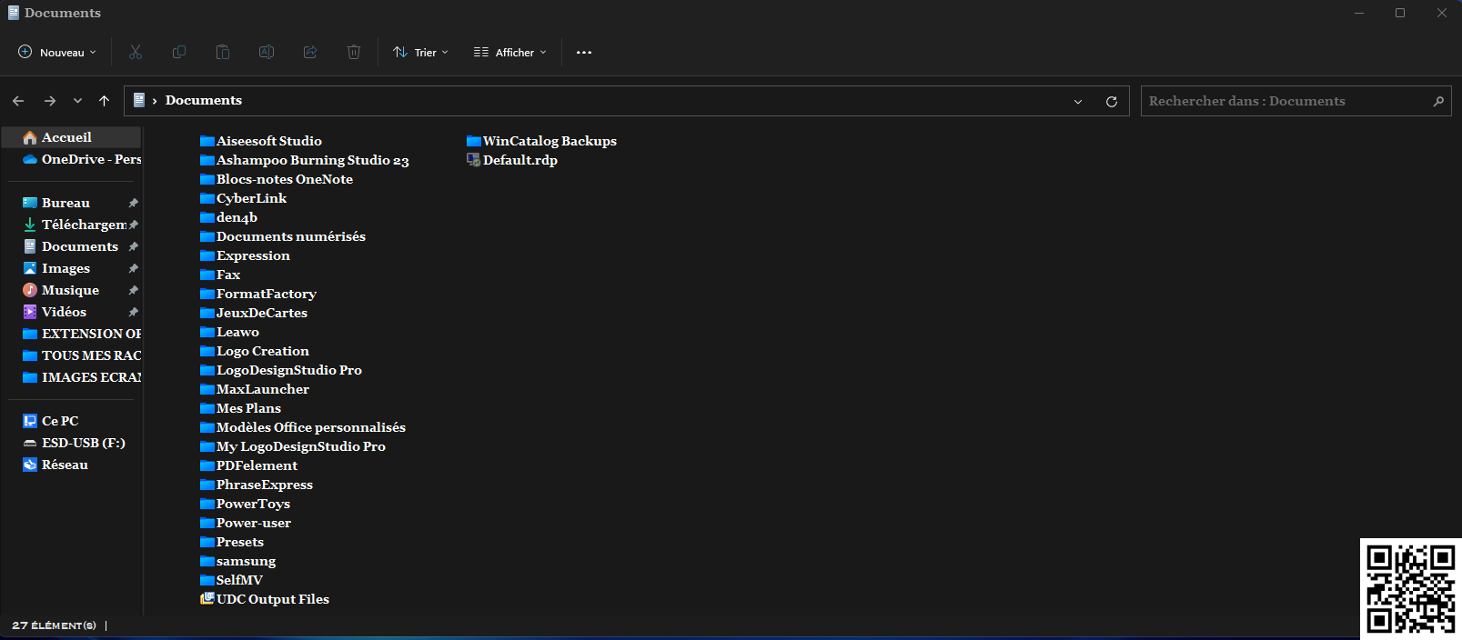Open the Afficher view dropdown

pos(510,52)
